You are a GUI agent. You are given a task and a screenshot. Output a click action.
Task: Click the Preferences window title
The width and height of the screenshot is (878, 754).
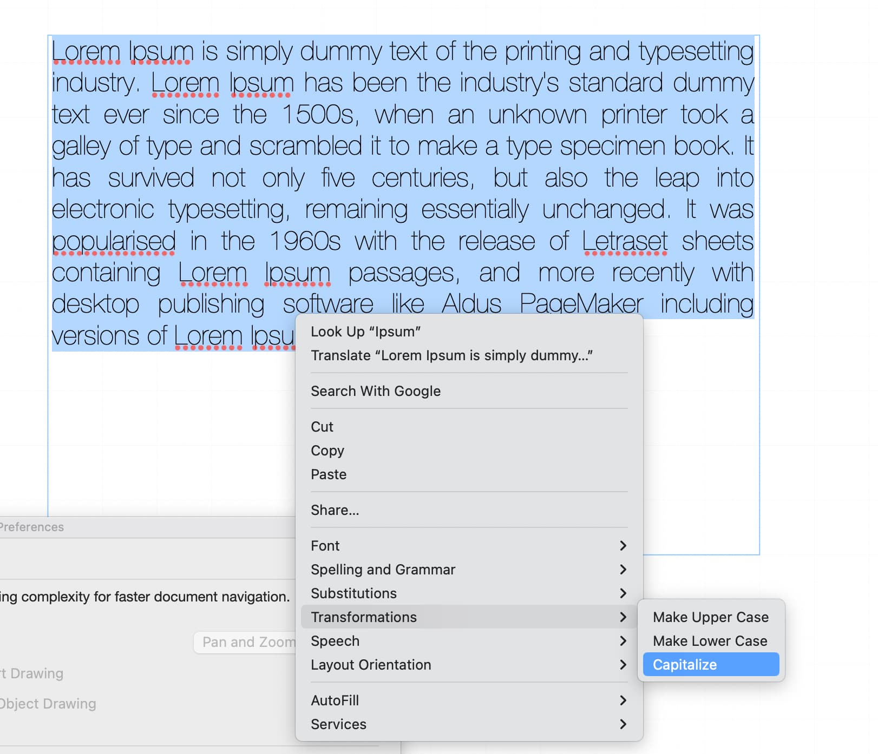pos(31,527)
